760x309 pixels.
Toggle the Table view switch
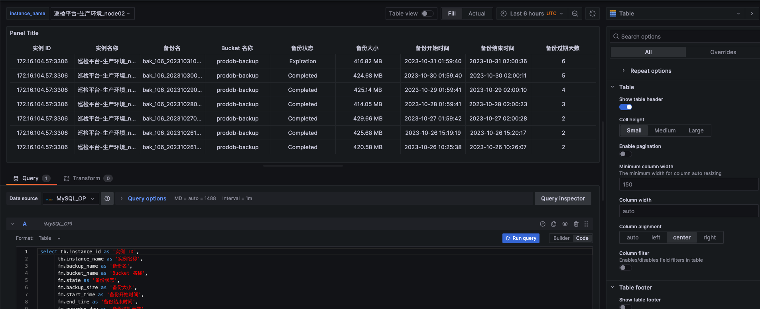(x=427, y=14)
